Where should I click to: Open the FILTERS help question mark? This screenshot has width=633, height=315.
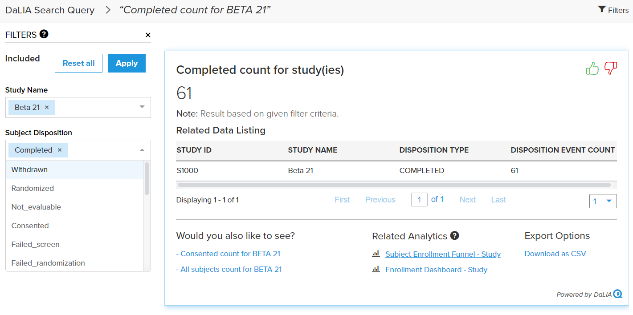tap(44, 34)
